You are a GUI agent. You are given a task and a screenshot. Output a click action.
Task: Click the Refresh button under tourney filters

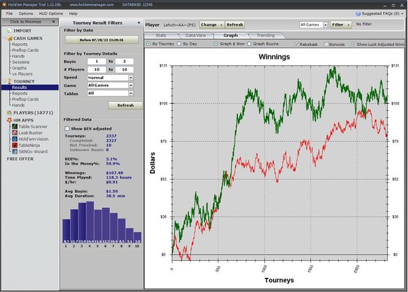126,105
